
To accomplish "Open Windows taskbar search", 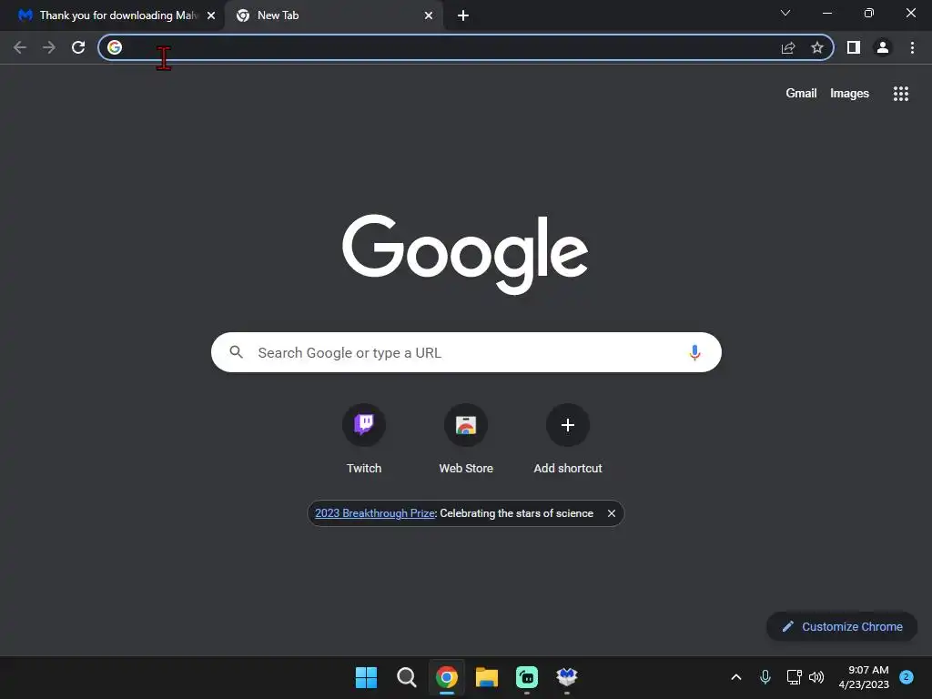I will click(407, 677).
